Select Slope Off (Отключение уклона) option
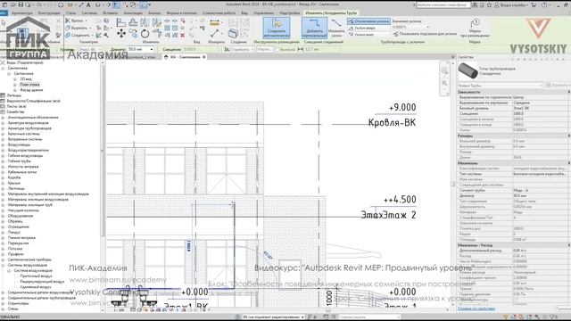Screen dimensions: 571x321 [x=368, y=21]
